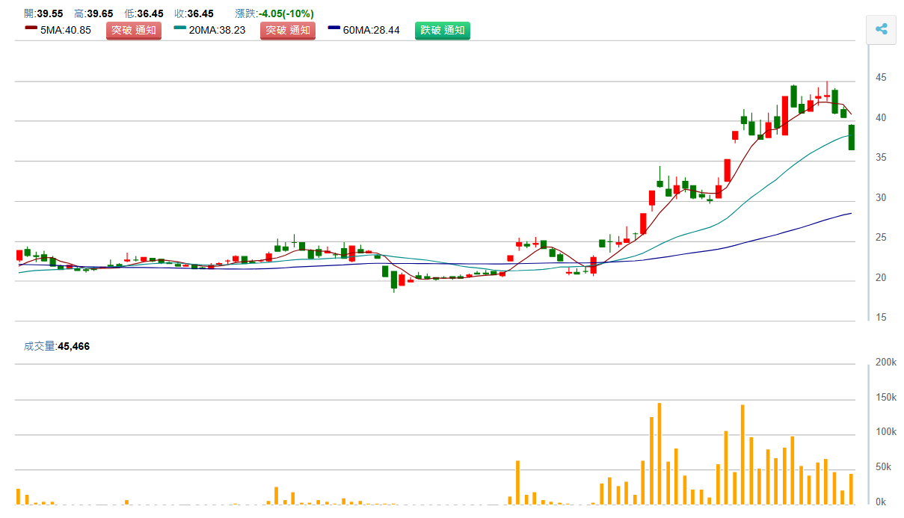Click the dark red 5MA legend line
Screen dimensions: 904x518
[31, 28]
